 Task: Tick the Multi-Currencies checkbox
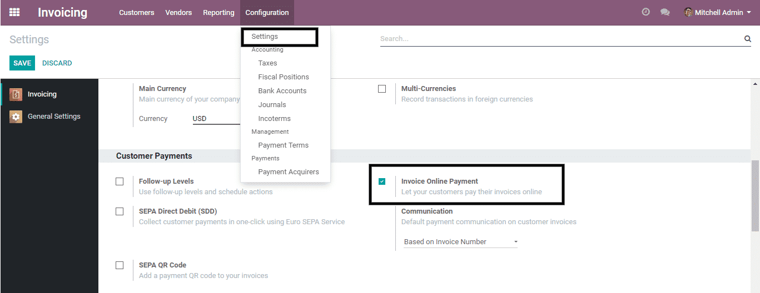[382, 89]
